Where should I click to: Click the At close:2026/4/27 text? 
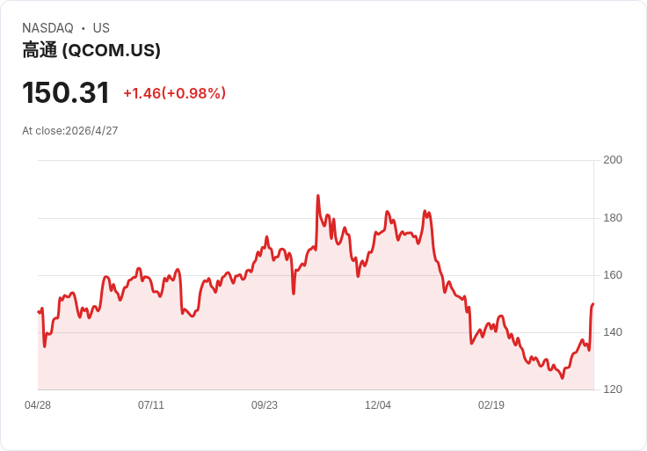point(70,131)
